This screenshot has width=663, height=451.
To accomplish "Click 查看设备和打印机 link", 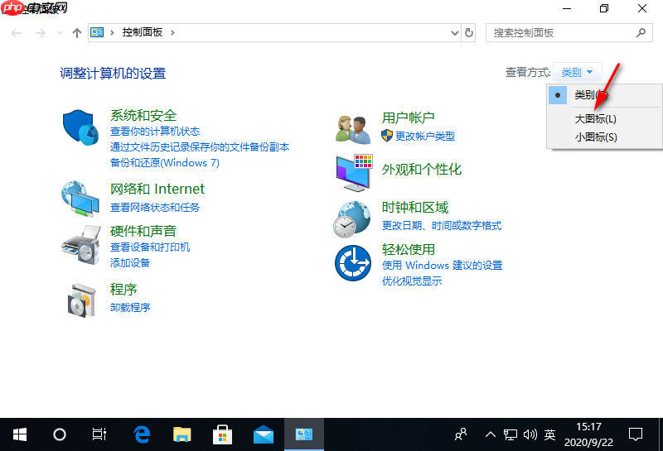I will [150, 247].
